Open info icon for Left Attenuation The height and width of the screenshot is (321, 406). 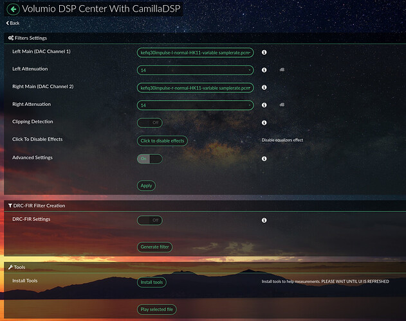[x=264, y=70]
